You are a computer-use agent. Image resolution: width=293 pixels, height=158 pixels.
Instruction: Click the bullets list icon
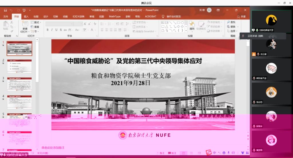[x=103, y=24]
